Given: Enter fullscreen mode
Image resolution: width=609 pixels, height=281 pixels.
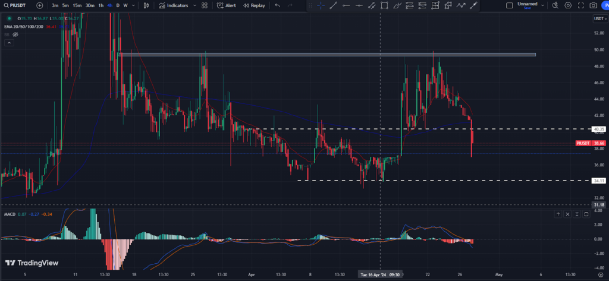Looking at the screenshot, I should coord(580,5).
